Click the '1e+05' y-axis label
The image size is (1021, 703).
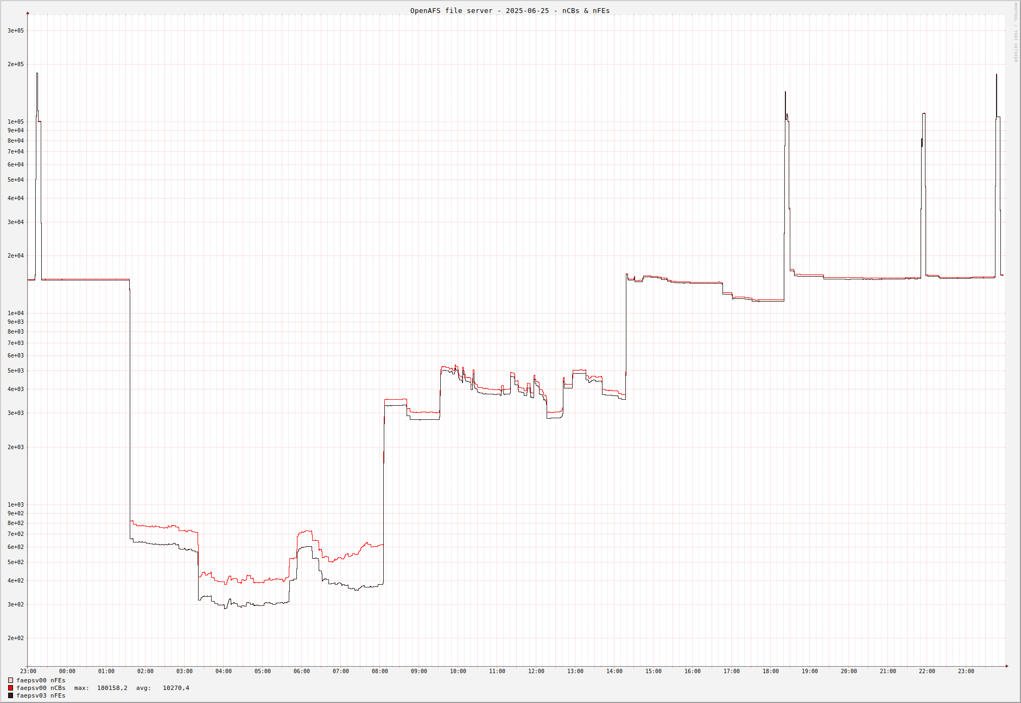[x=16, y=122]
